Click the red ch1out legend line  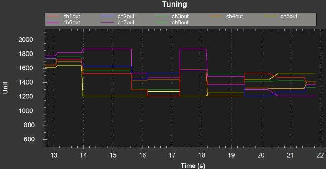click(x=53, y=16)
